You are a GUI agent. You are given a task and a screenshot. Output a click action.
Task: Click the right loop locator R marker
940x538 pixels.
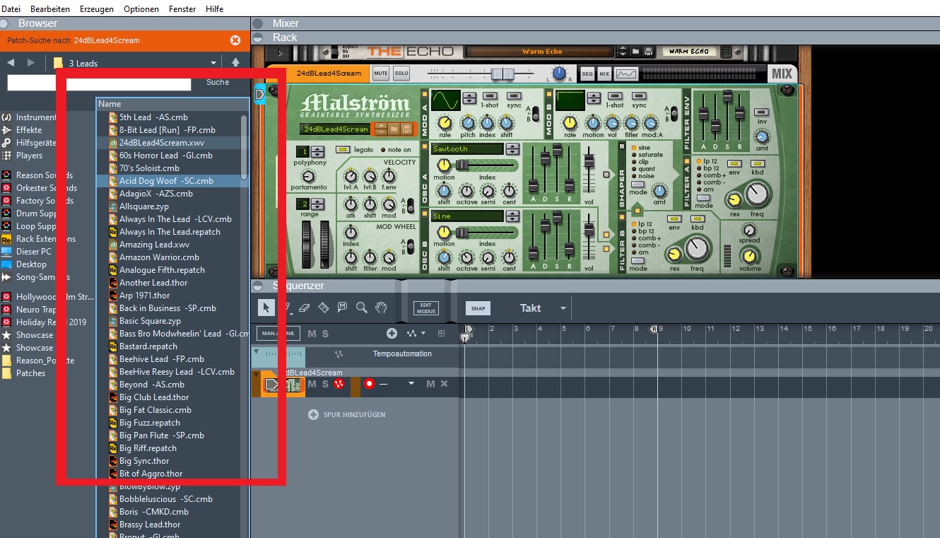click(x=654, y=329)
